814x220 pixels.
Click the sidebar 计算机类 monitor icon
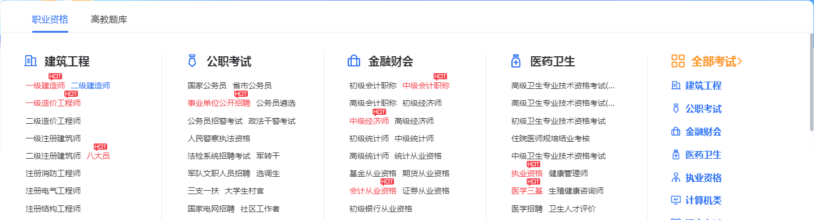[x=675, y=200]
